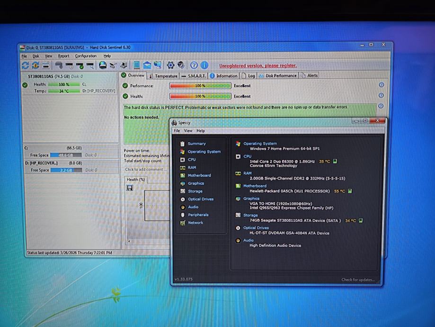Click the save floppy icon under Health (%)

click(130, 188)
